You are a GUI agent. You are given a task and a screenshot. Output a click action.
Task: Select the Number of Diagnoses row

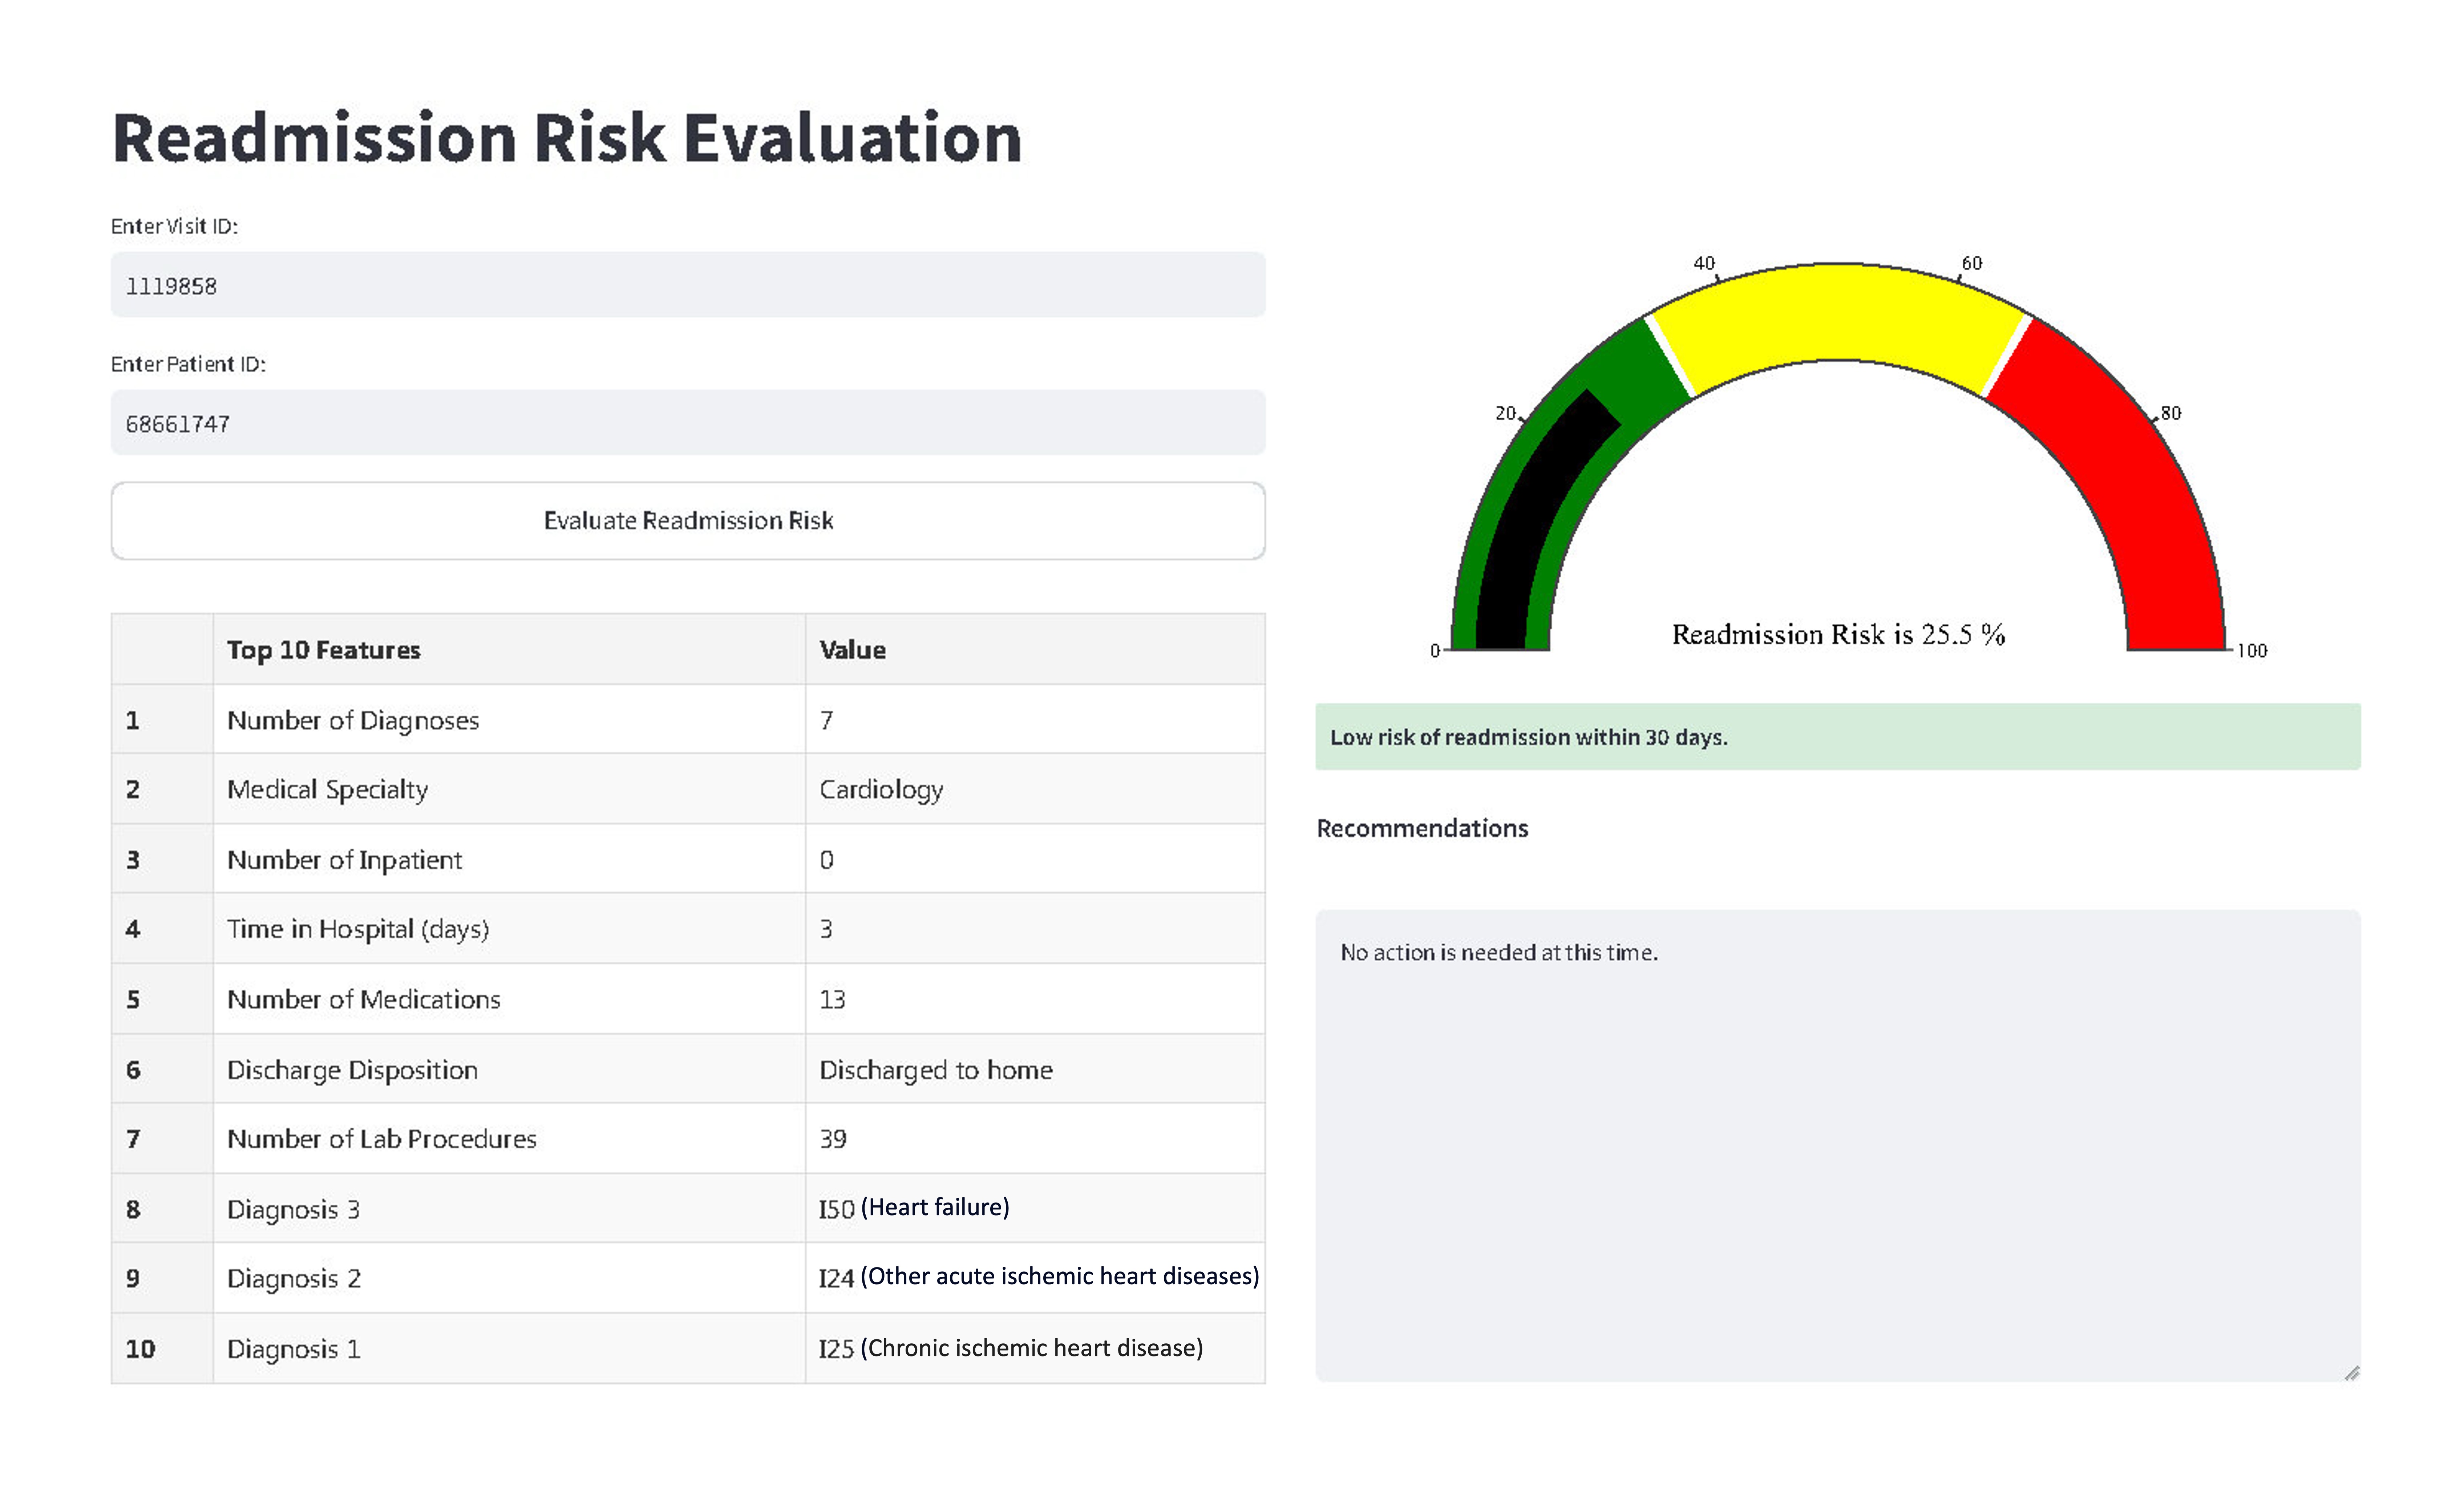[688, 720]
